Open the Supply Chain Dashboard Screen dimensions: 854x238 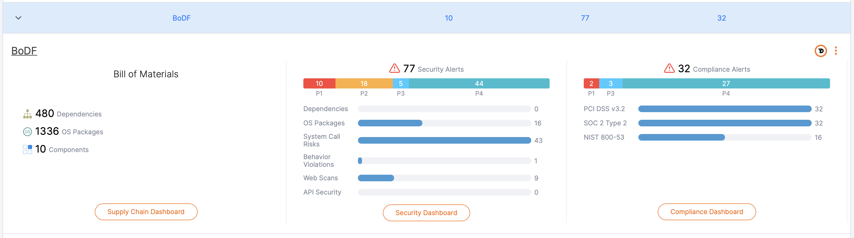pyautogui.click(x=146, y=212)
